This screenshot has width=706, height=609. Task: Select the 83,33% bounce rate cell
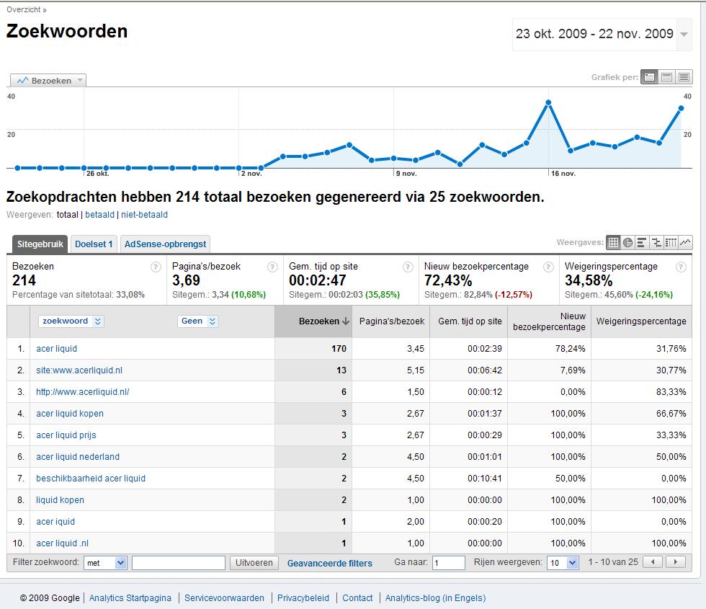[642, 392]
